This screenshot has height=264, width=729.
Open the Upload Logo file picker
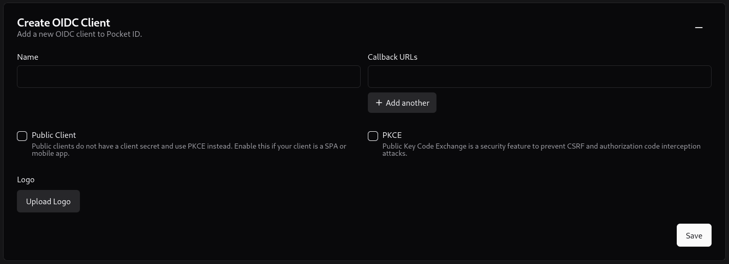pyautogui.click(x=48, y=201)
